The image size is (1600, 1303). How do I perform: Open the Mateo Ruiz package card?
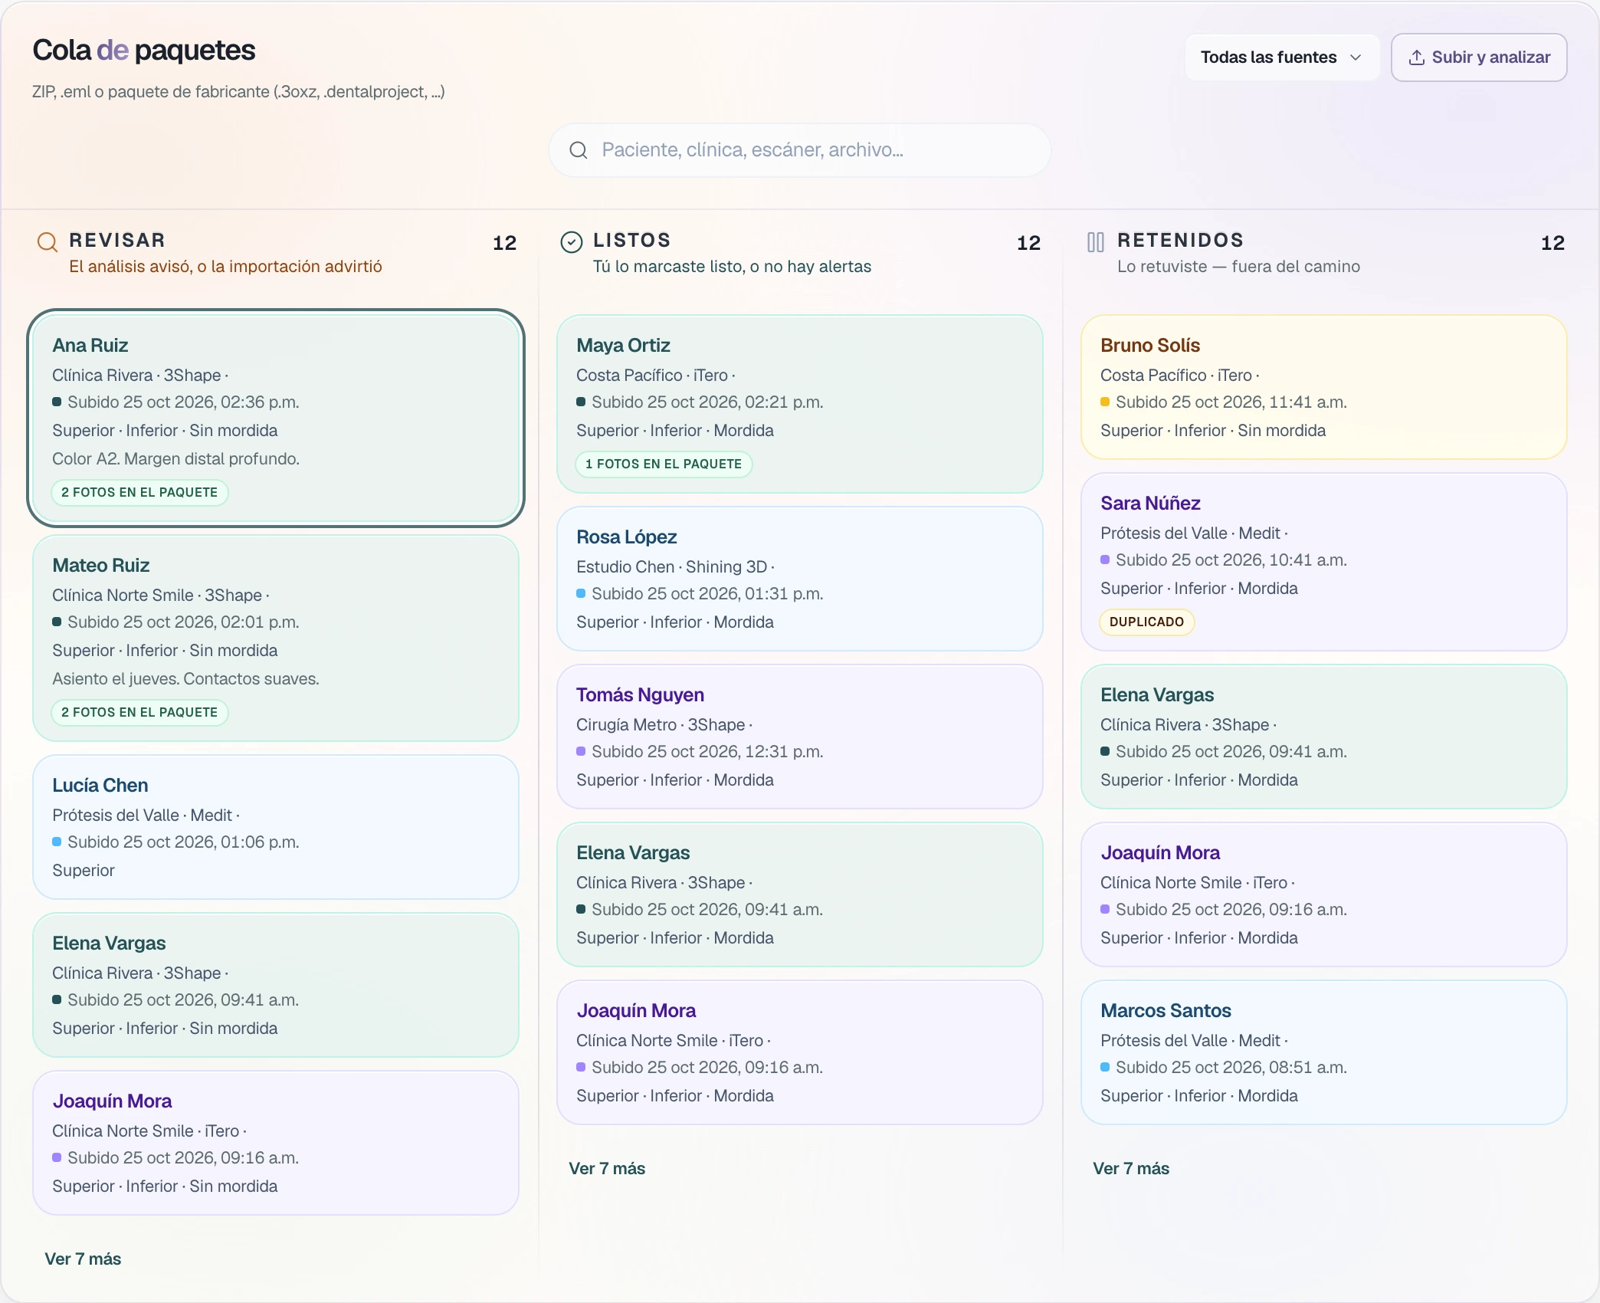[x=276, y=638]
